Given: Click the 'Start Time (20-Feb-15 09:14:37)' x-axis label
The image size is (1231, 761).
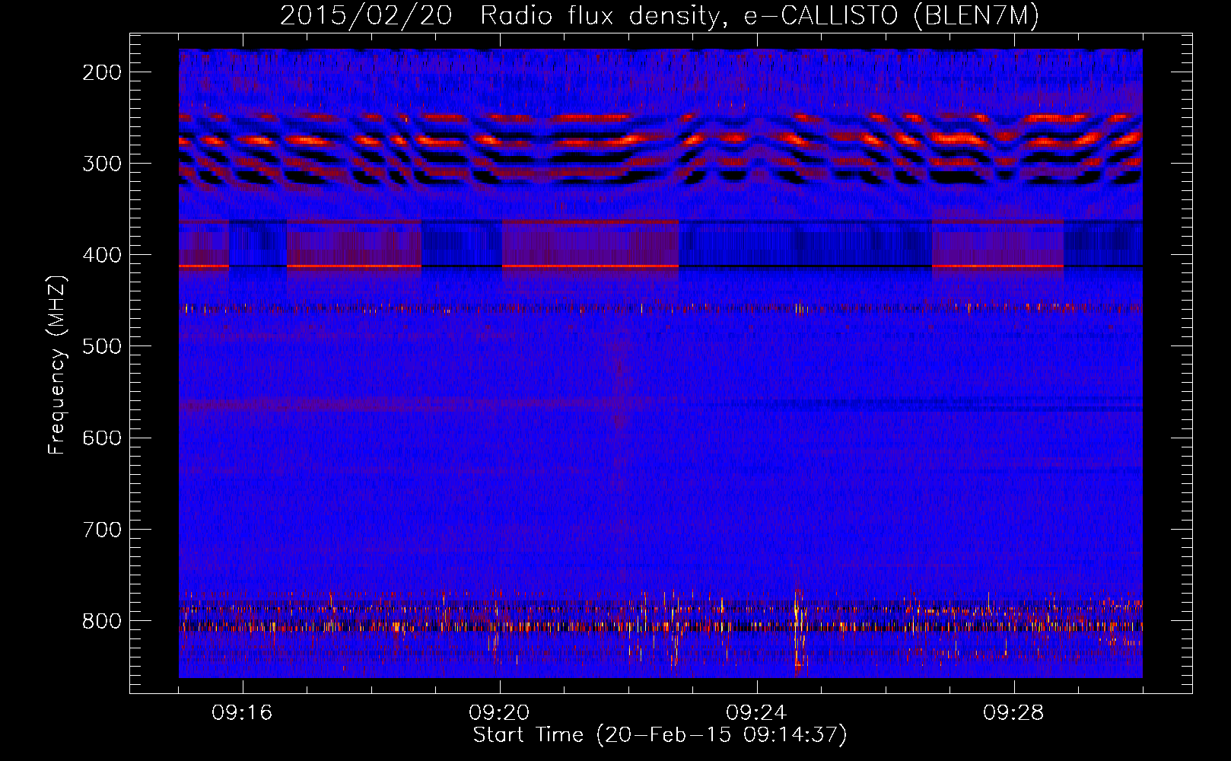Looking at the screenshot, I should click(x=660, y=735).
